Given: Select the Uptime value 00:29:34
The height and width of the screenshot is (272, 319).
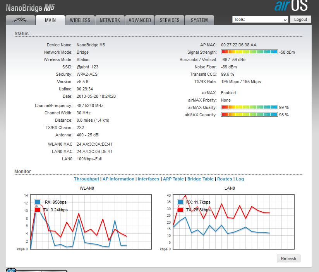Looking at the screenshot, I should [85, 89].
